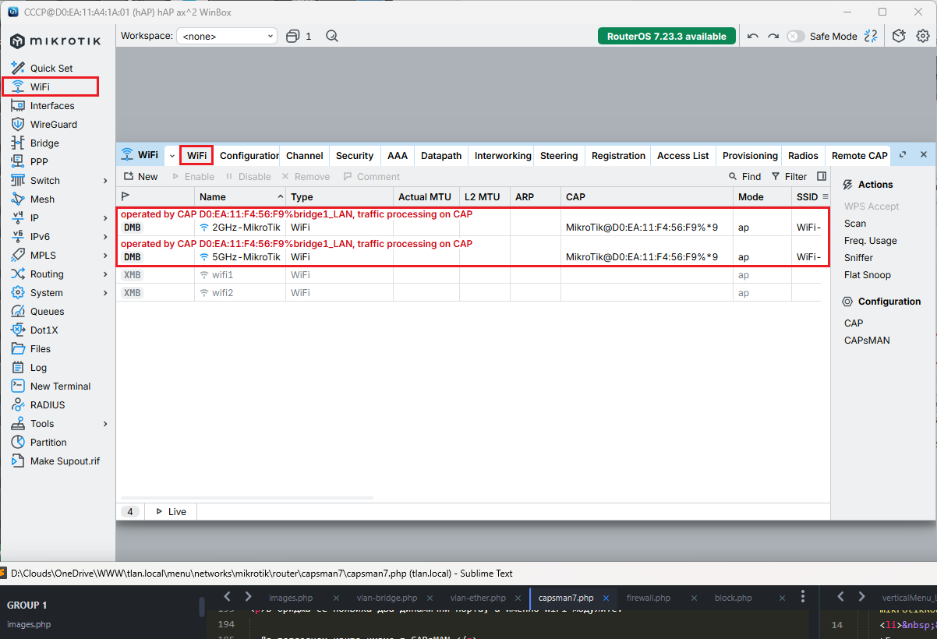Open the settings gear in top toolbar
The image size is (937, 639).
click(x=923, y=36)
